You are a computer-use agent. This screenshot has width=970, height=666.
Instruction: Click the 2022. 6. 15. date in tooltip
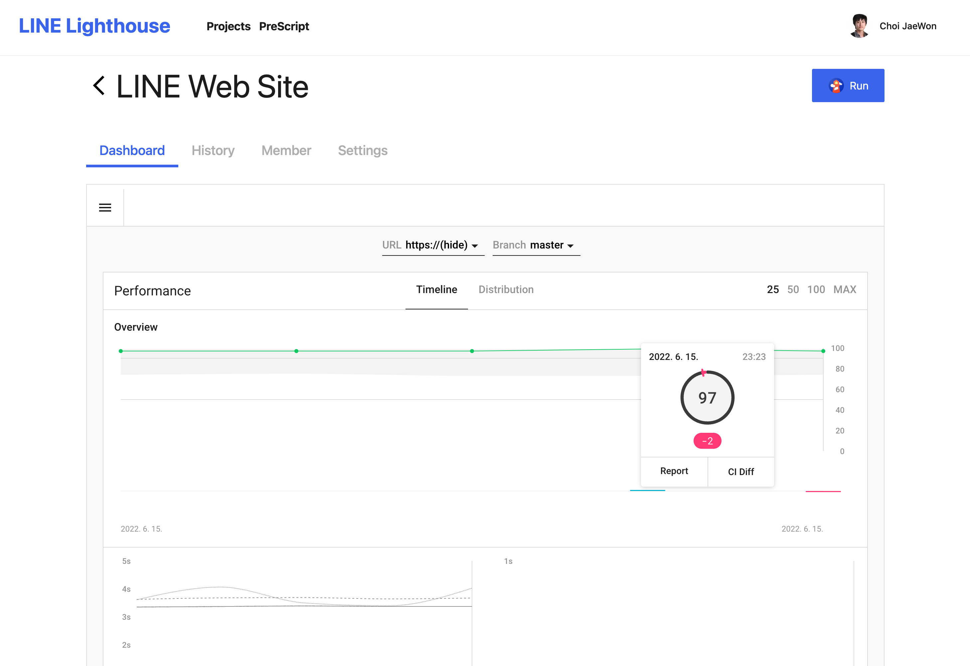[x=673, y=357]
